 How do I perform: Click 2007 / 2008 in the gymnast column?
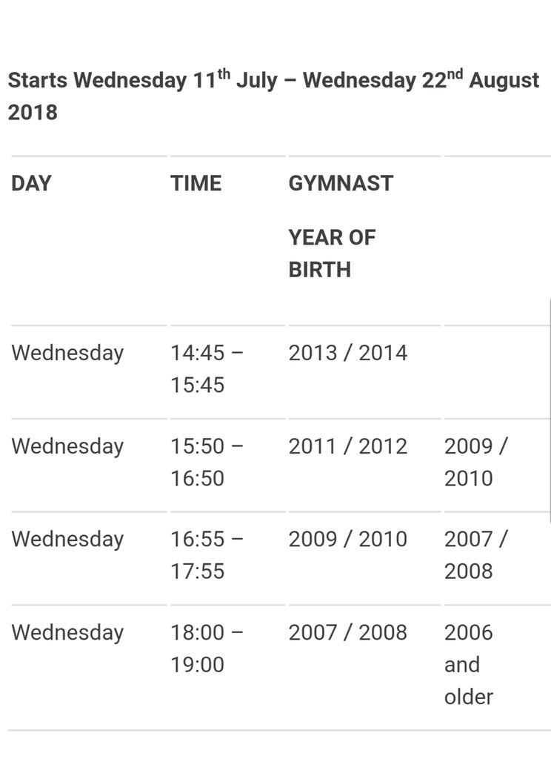348,633
